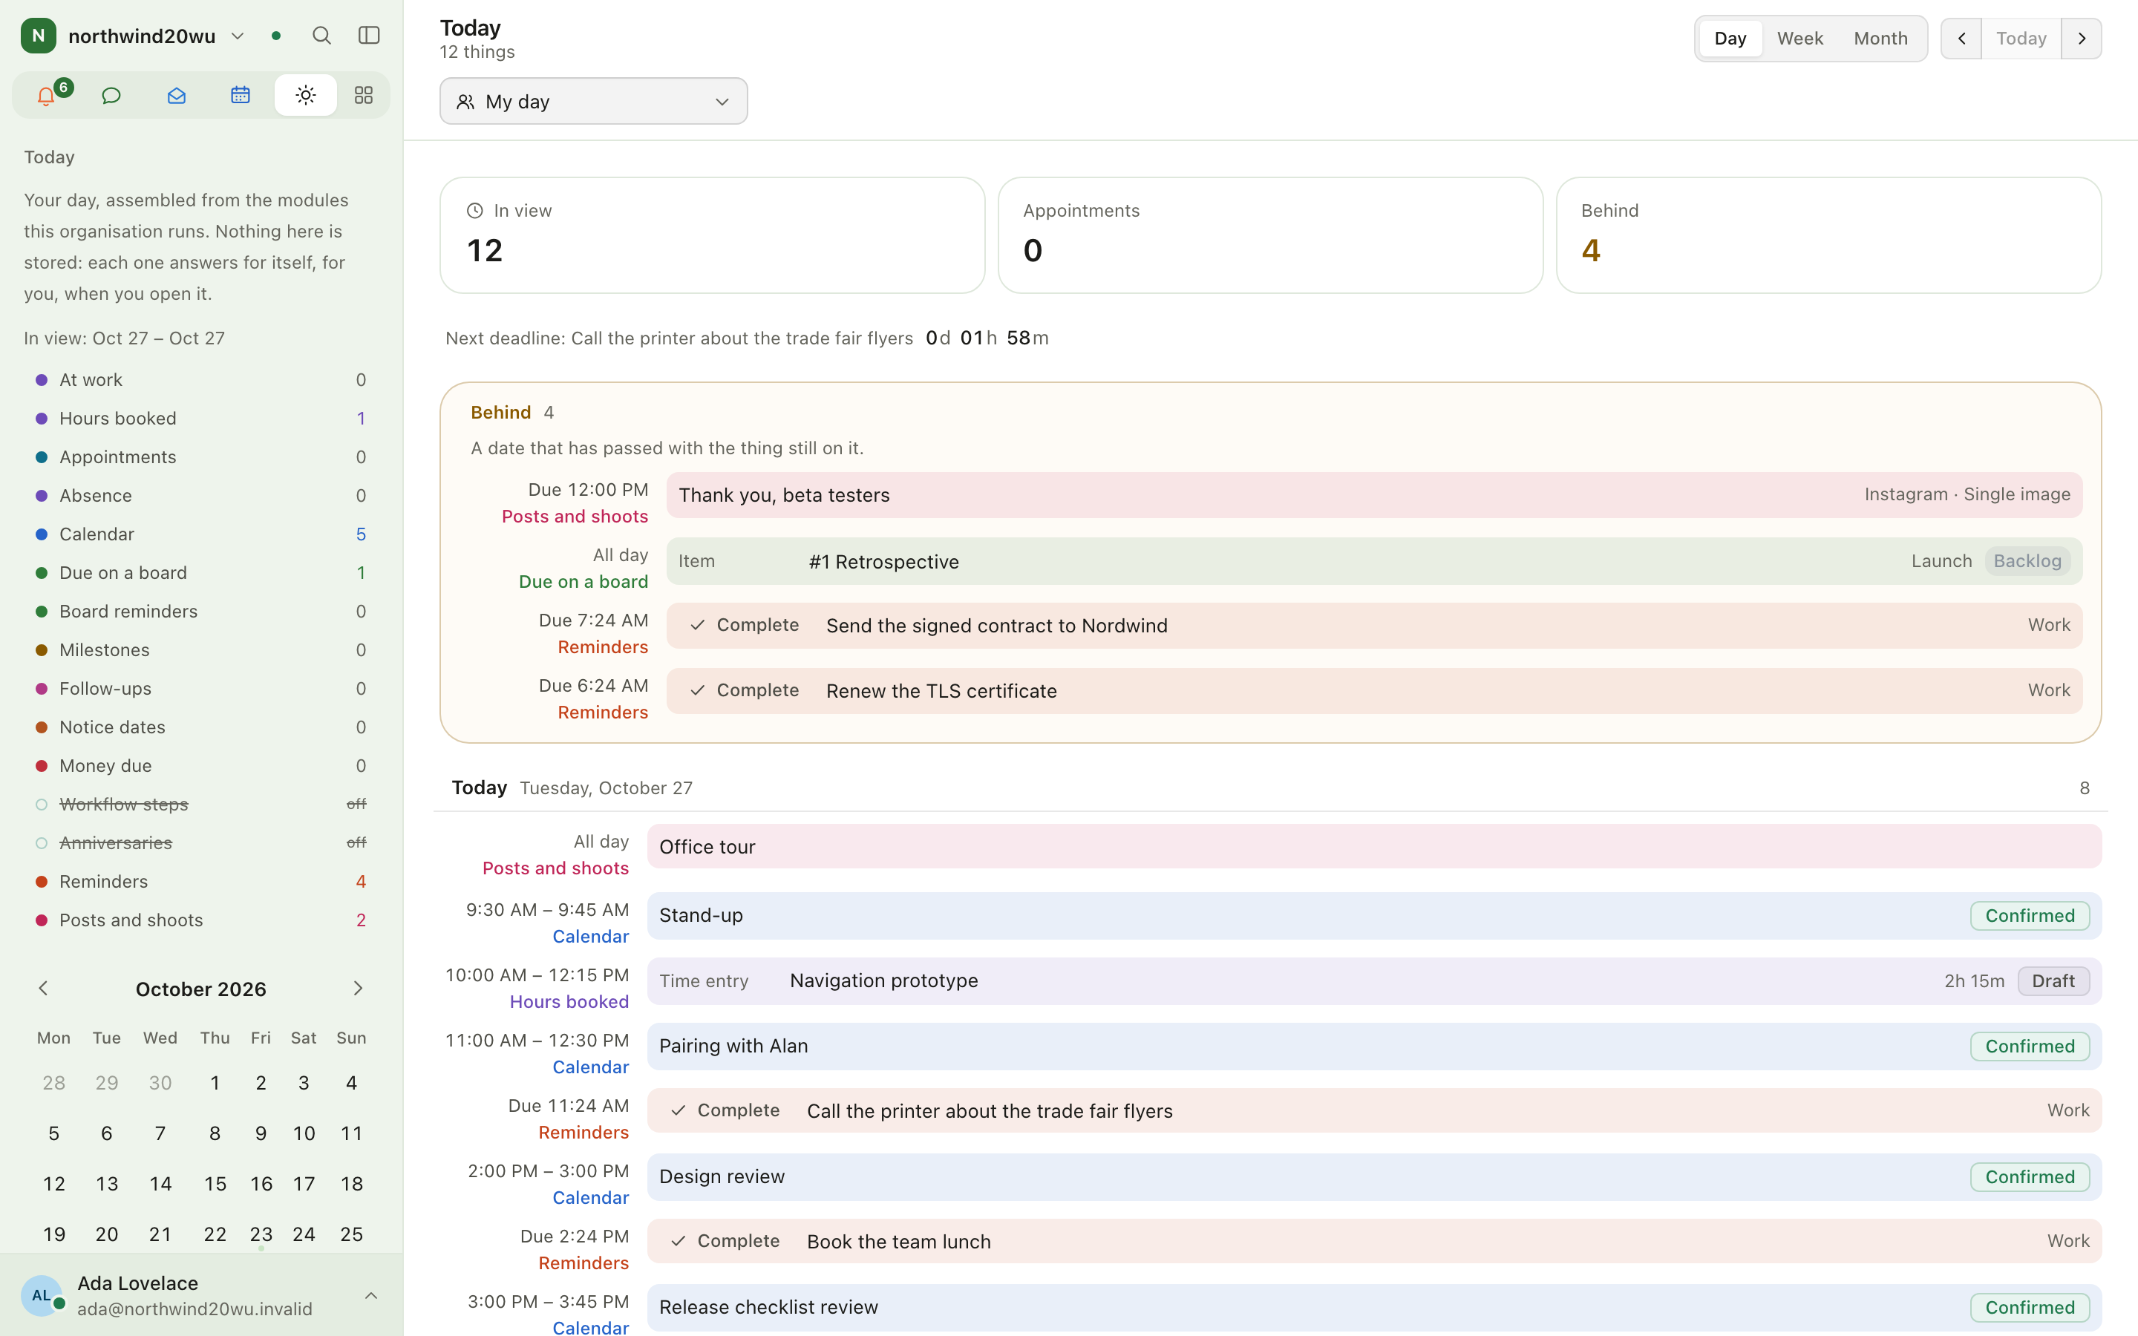The image size is (2138, 1336).
Task: Open the apps grid icon
Action: pyautogui.click(x=363, y=96)
